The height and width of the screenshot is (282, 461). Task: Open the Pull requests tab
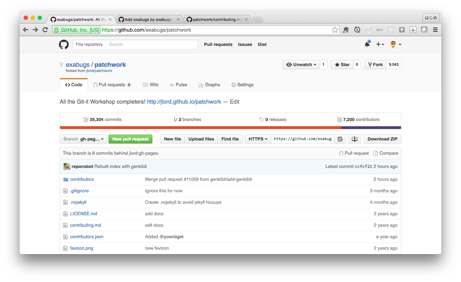coord(112,85)
